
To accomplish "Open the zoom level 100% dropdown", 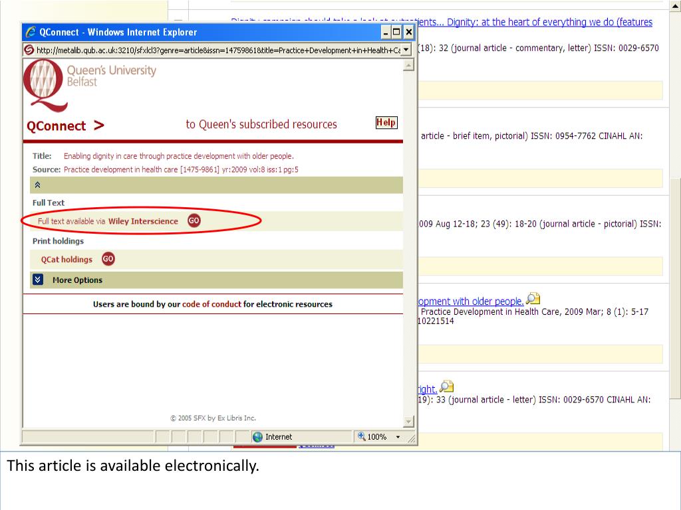I will (x=398, y=437).
